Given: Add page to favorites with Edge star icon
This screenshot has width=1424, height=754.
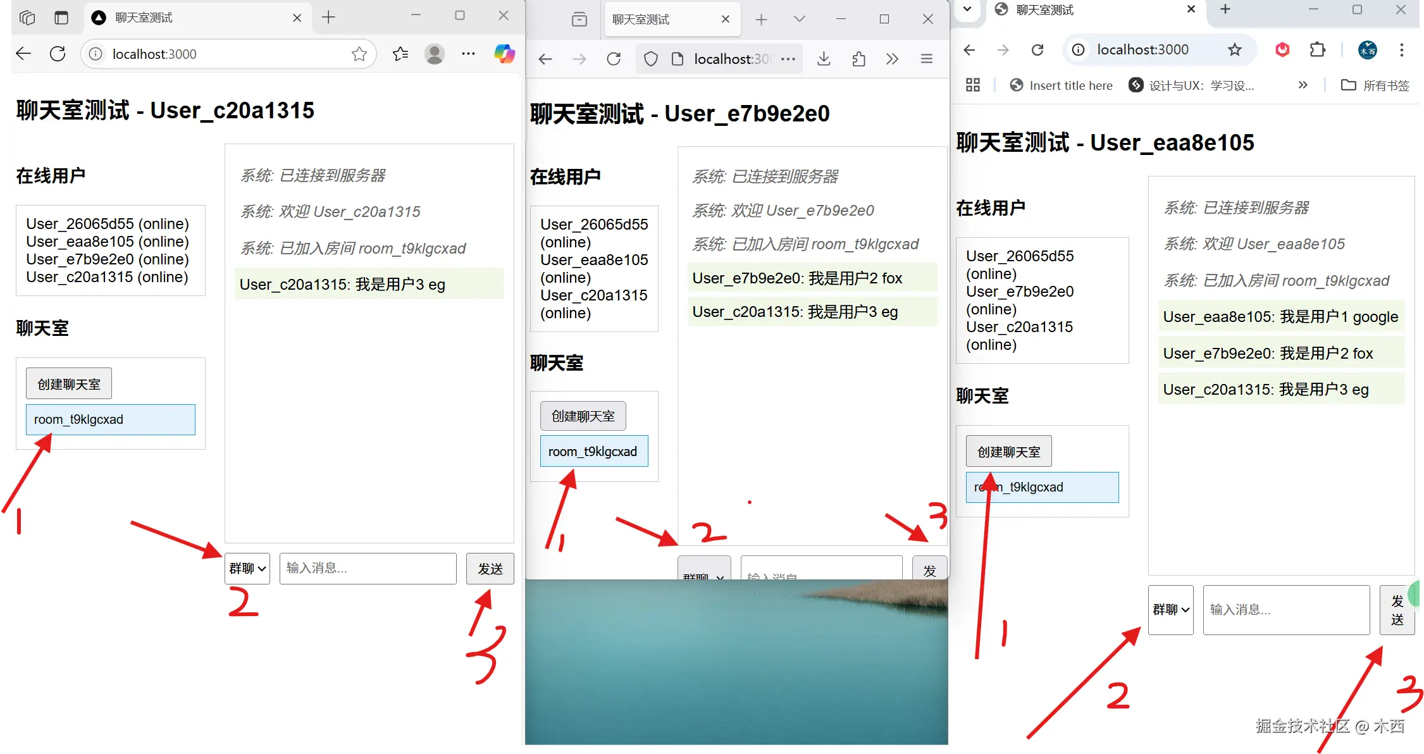Looking at the screenshot, I should (x=359, y=54).
